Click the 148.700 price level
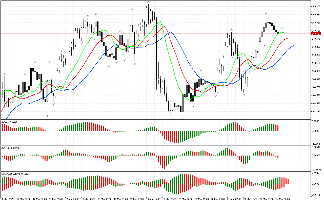This screenshot has width=324, height=202. click(x=317, y=87)
